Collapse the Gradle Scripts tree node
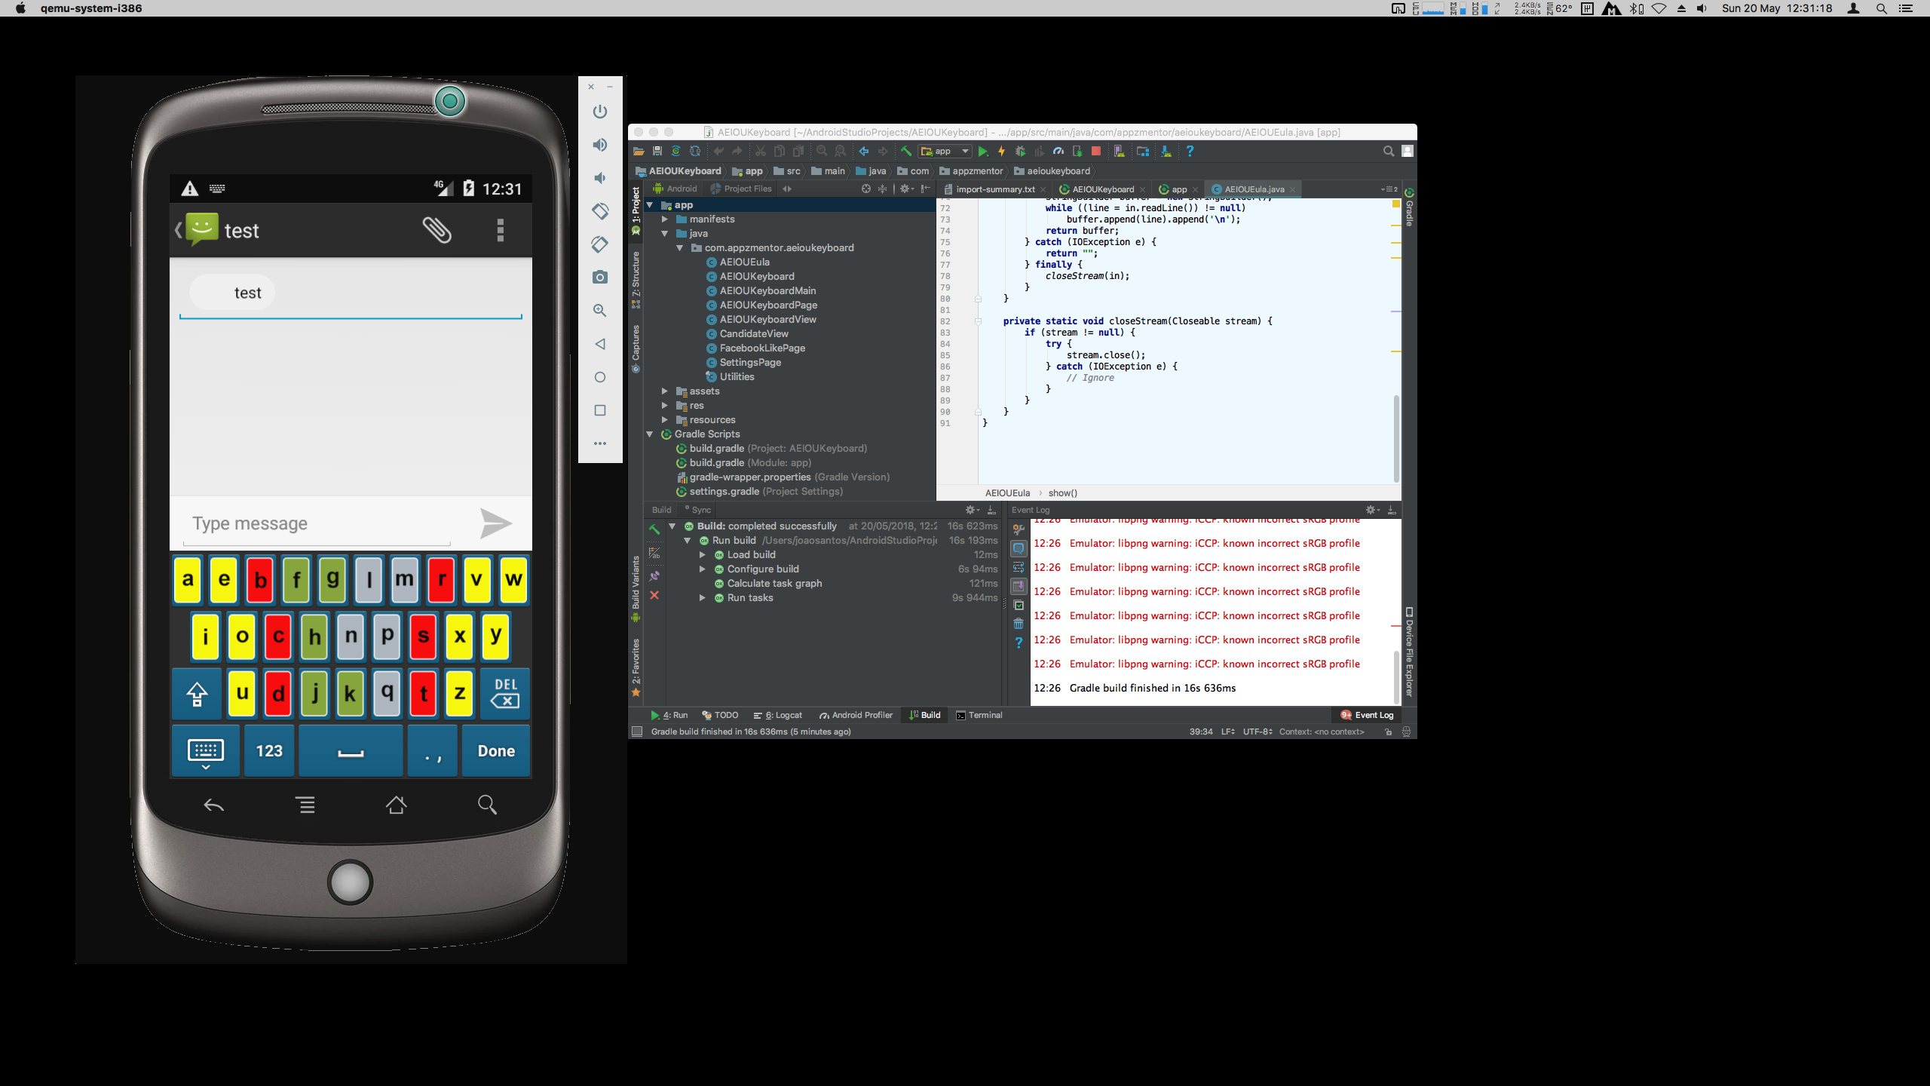Image resolution: width=1930 pixels, height=1086 pixels. pos(650,434)
